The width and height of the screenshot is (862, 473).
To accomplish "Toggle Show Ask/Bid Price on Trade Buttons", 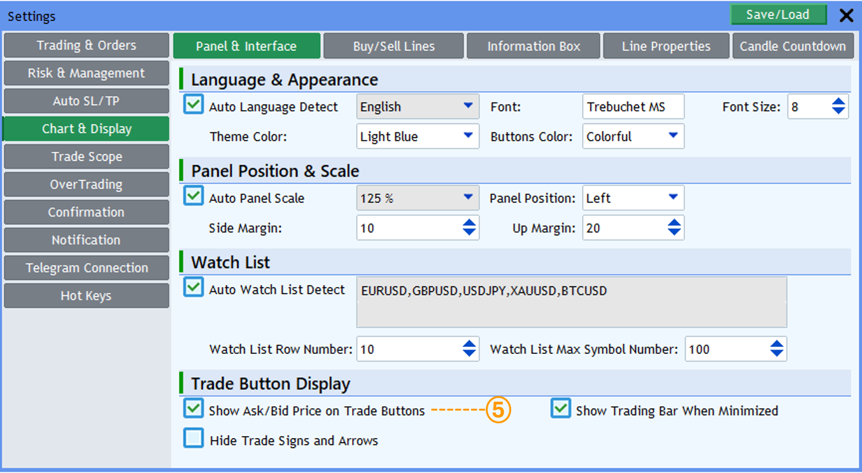I will [x=194, y=408].
